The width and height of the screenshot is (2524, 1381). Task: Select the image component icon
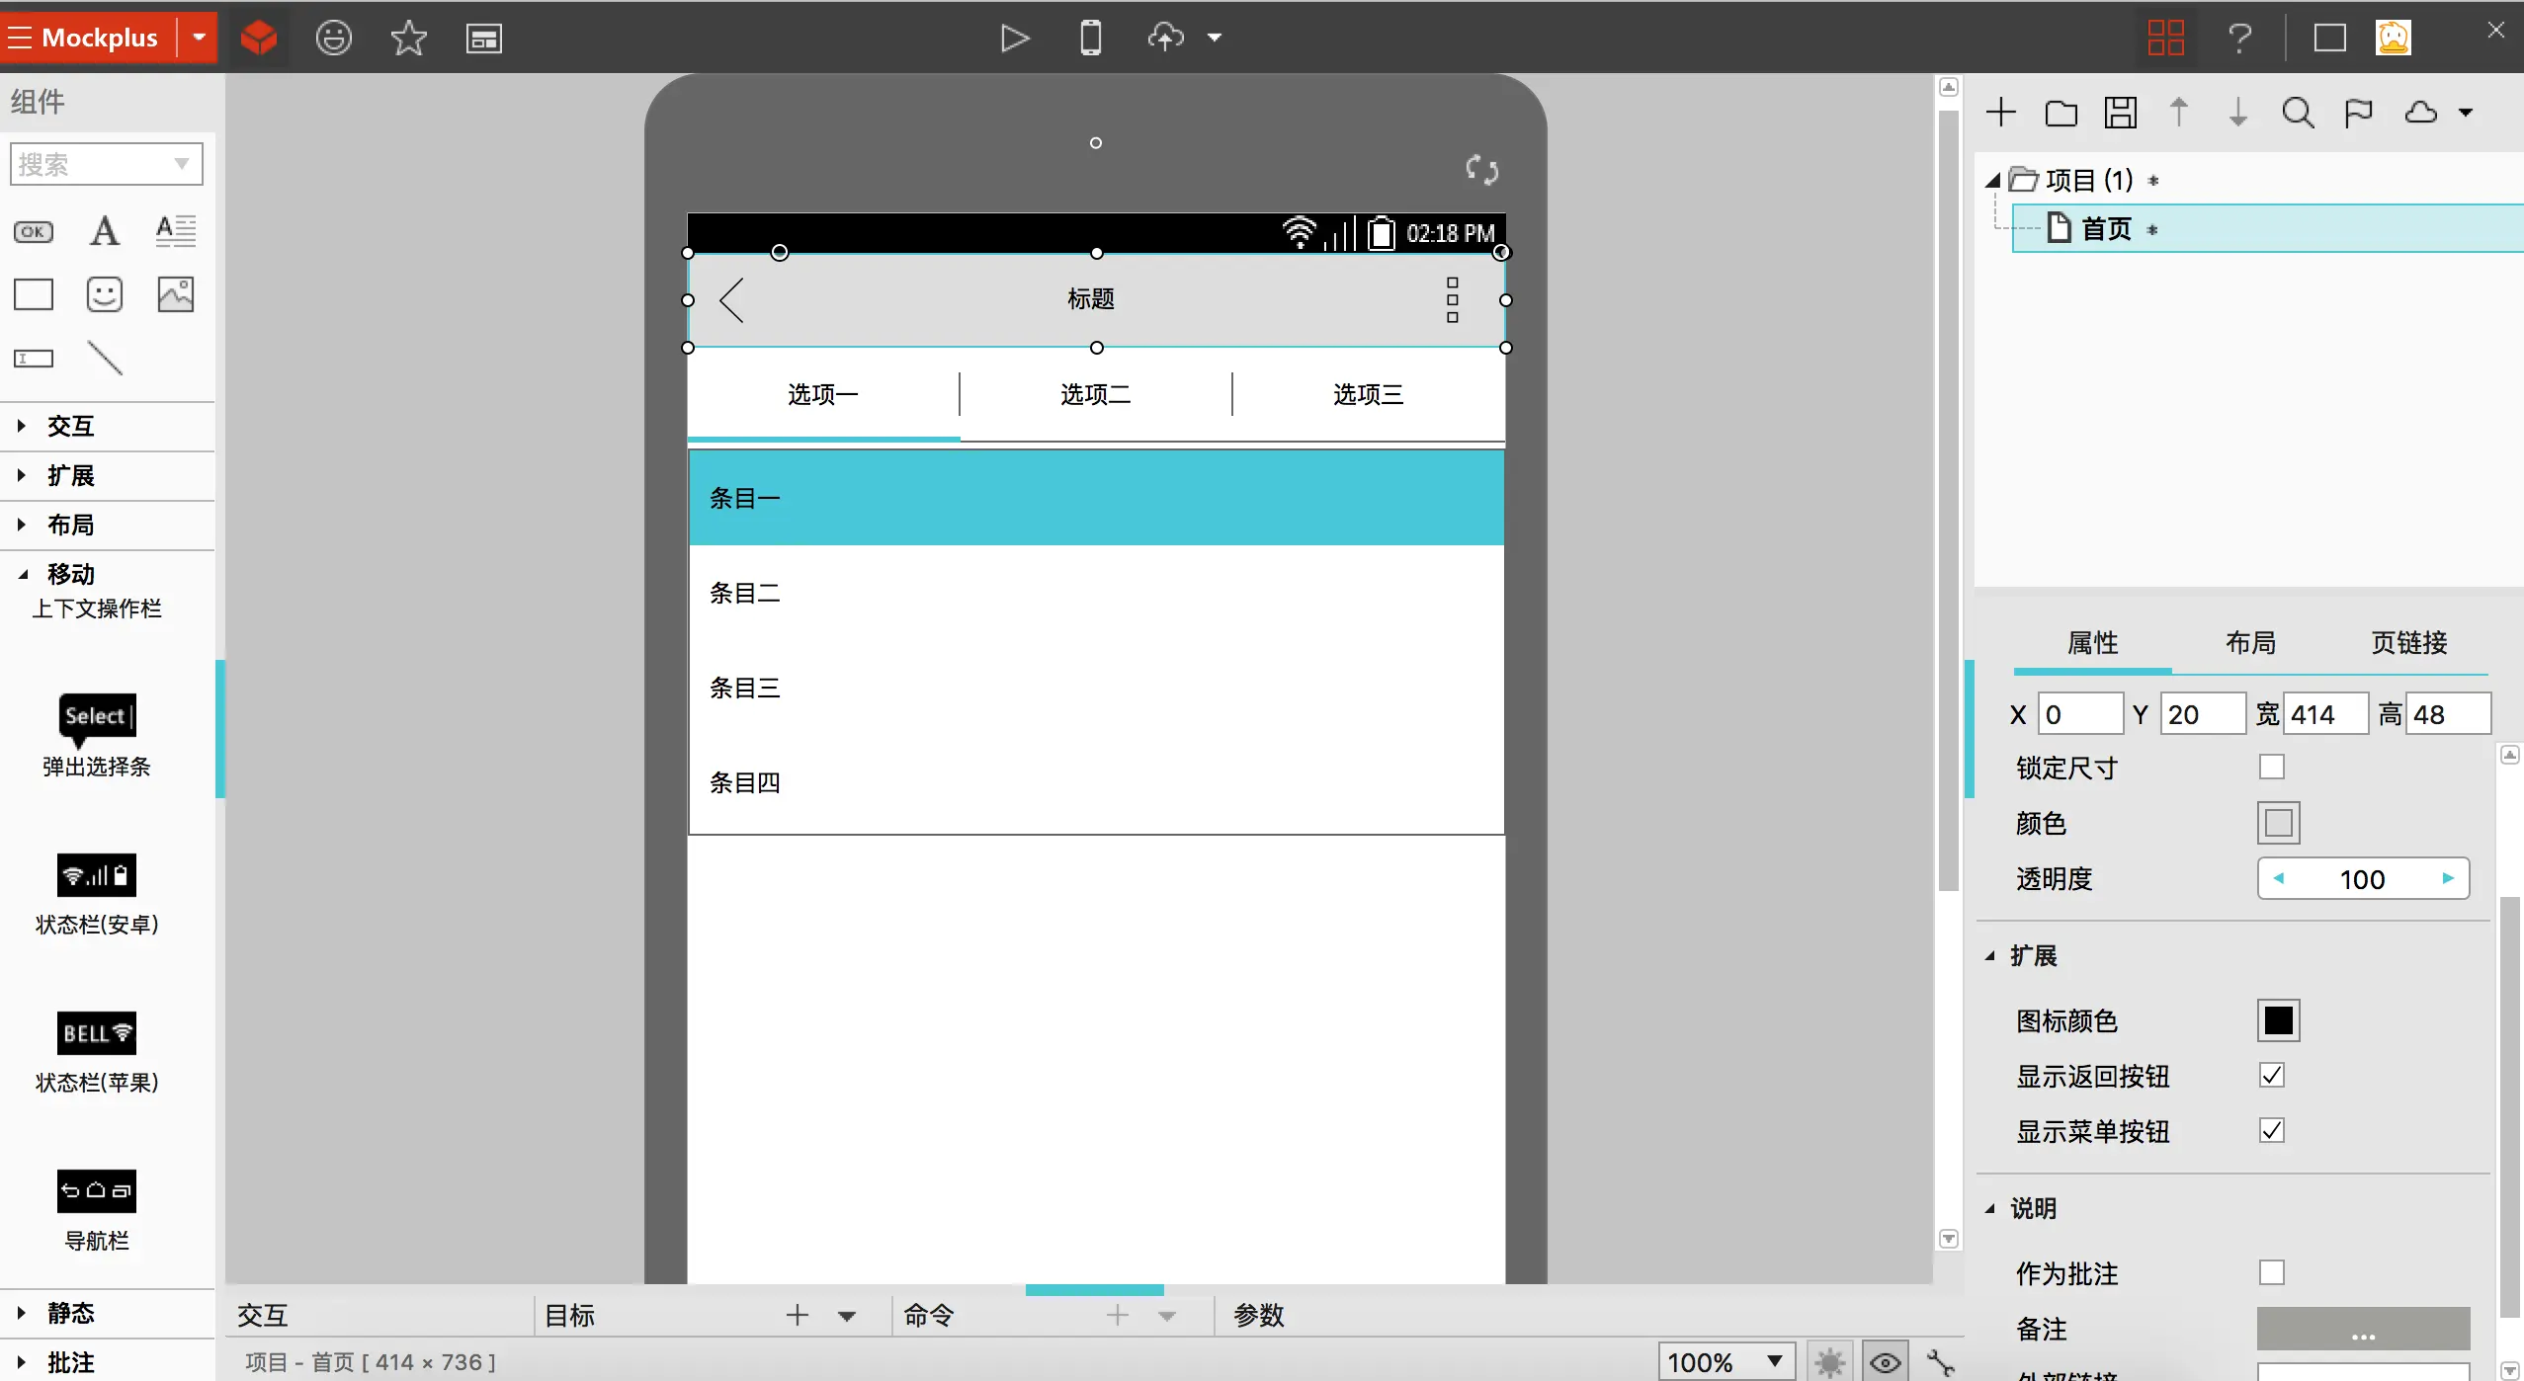[176, 294]
